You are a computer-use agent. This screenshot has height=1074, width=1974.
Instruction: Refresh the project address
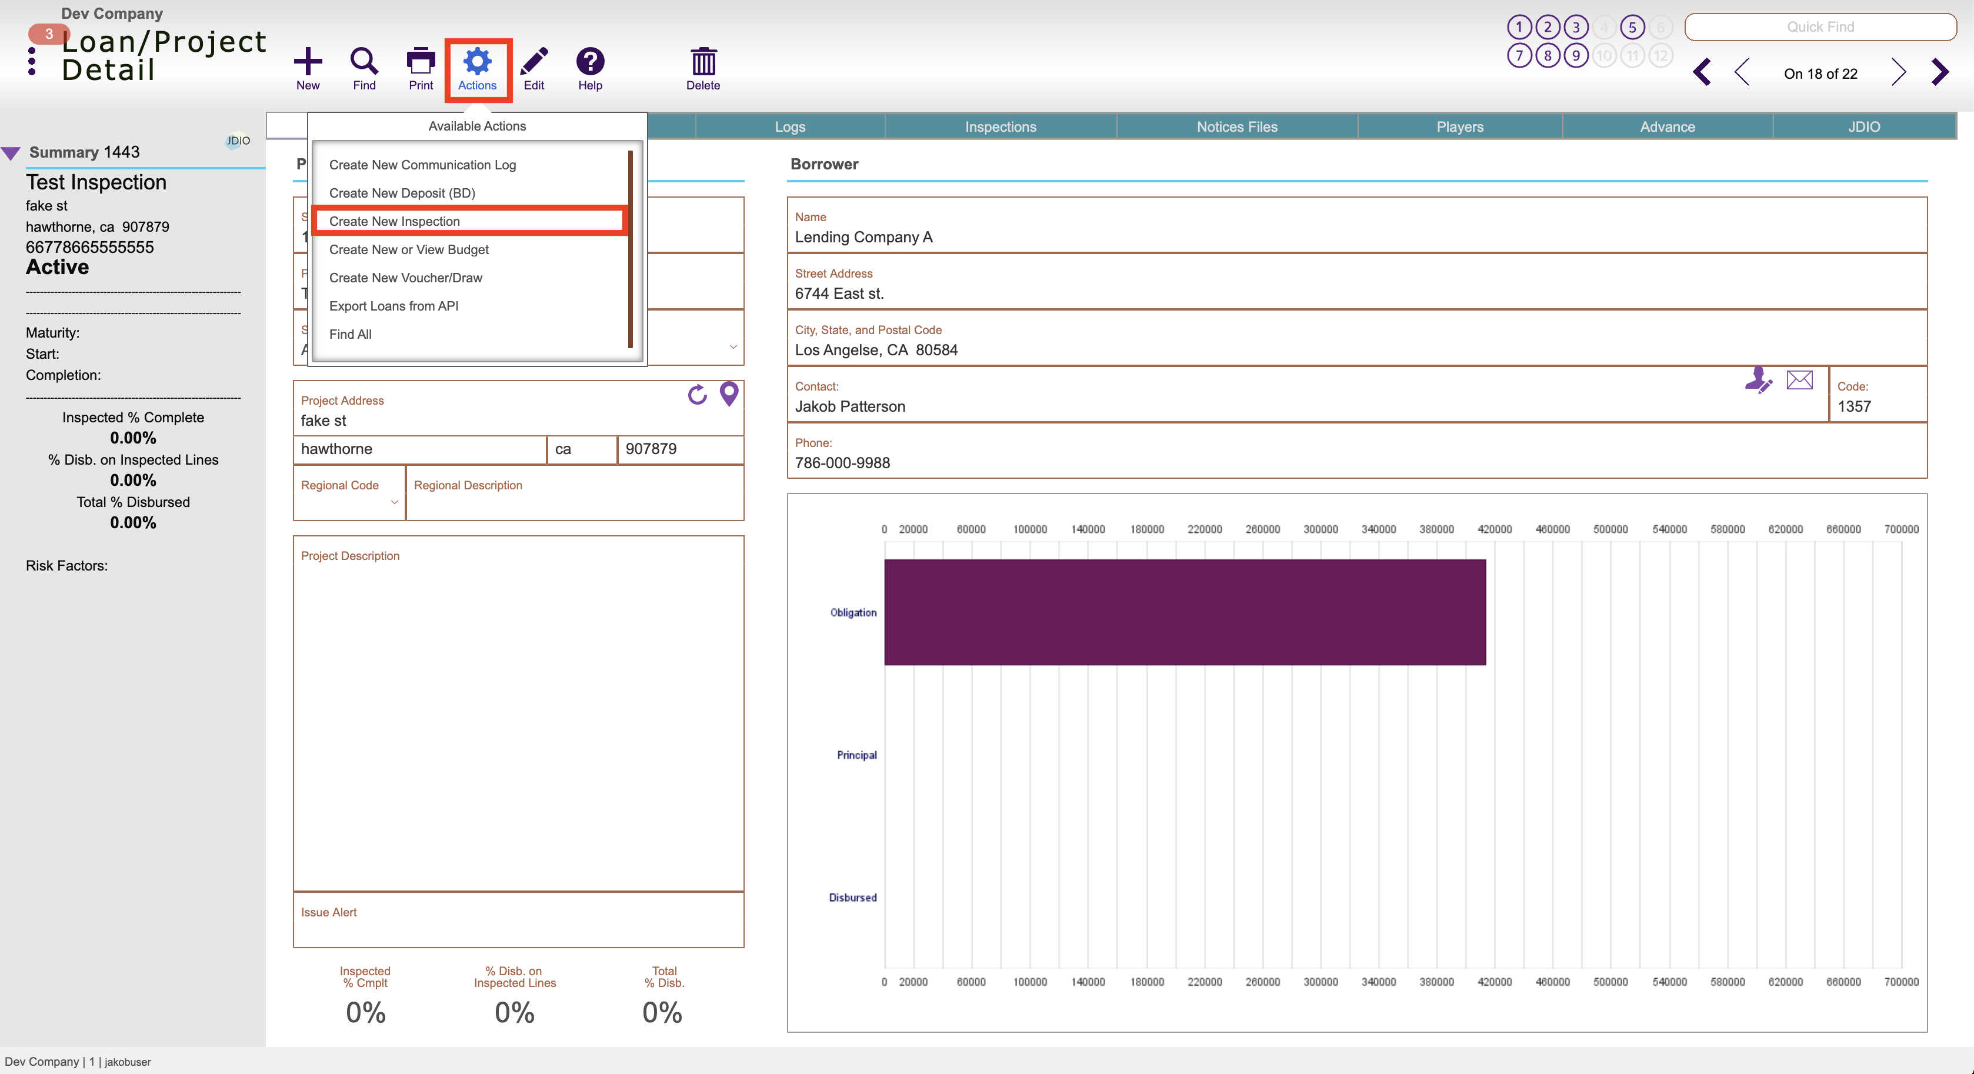(x=696, y=395)
